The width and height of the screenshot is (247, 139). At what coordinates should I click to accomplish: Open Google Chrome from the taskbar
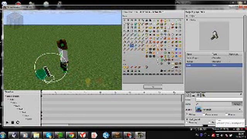point(71,135)
